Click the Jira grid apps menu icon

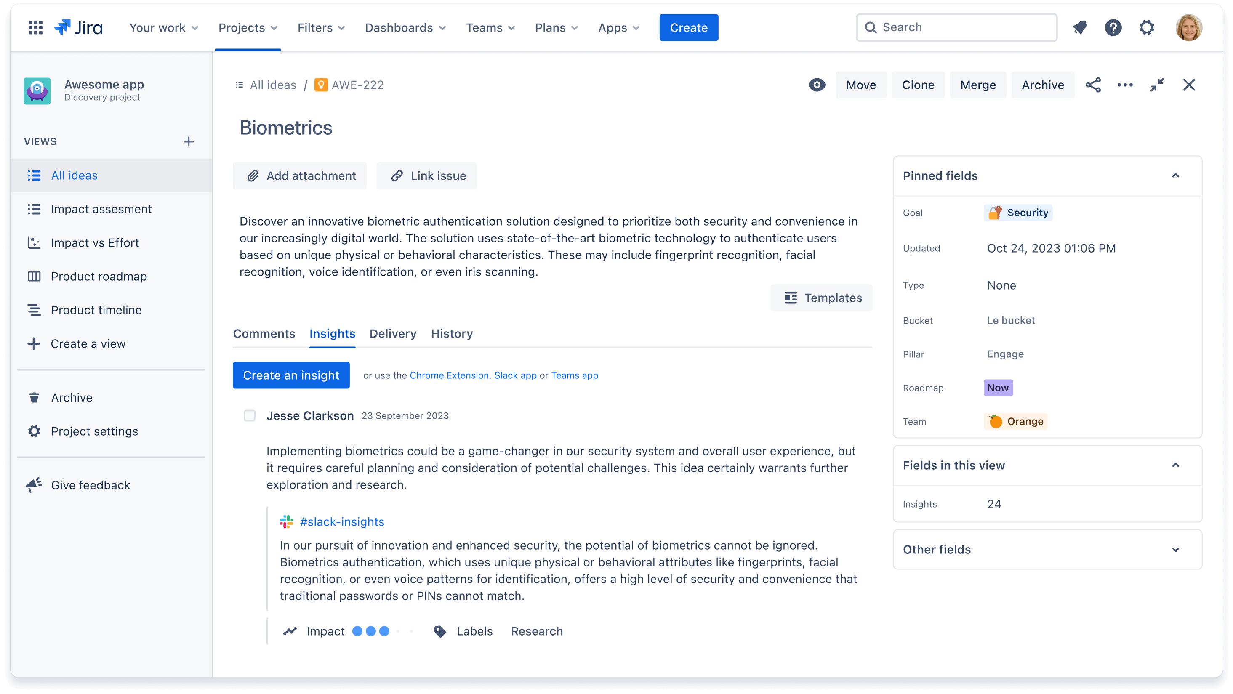(x=35, y=27)
